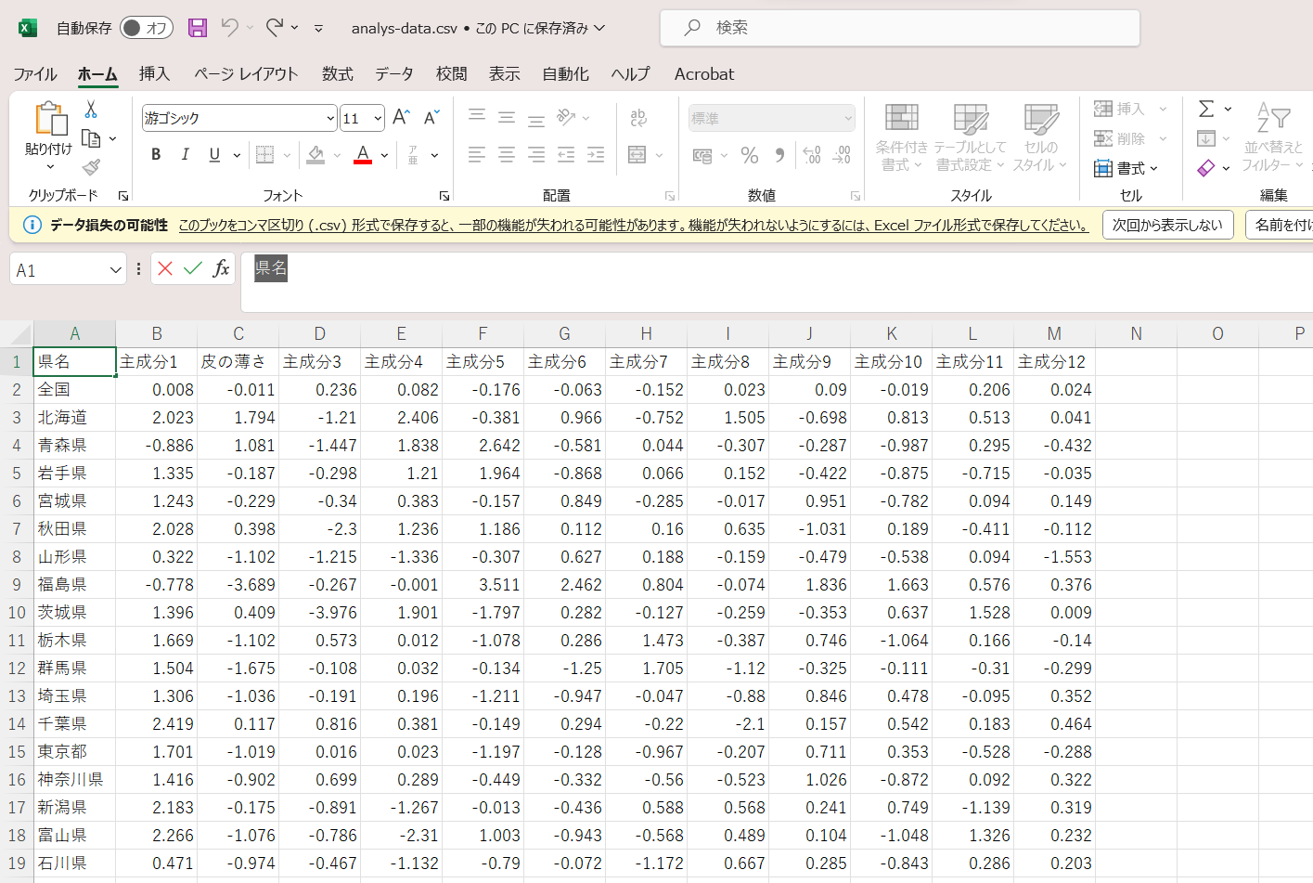The height and width of the screenshot is (883, 1313).
Task: Open the number format dropdown 標準
Action: [x=848, y=118]
